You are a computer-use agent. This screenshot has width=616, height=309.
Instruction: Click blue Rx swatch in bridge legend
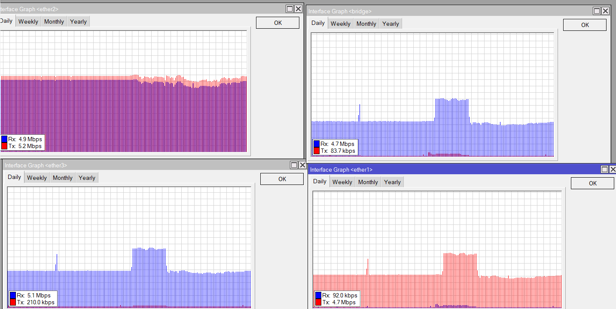click(x=317, y=144)
